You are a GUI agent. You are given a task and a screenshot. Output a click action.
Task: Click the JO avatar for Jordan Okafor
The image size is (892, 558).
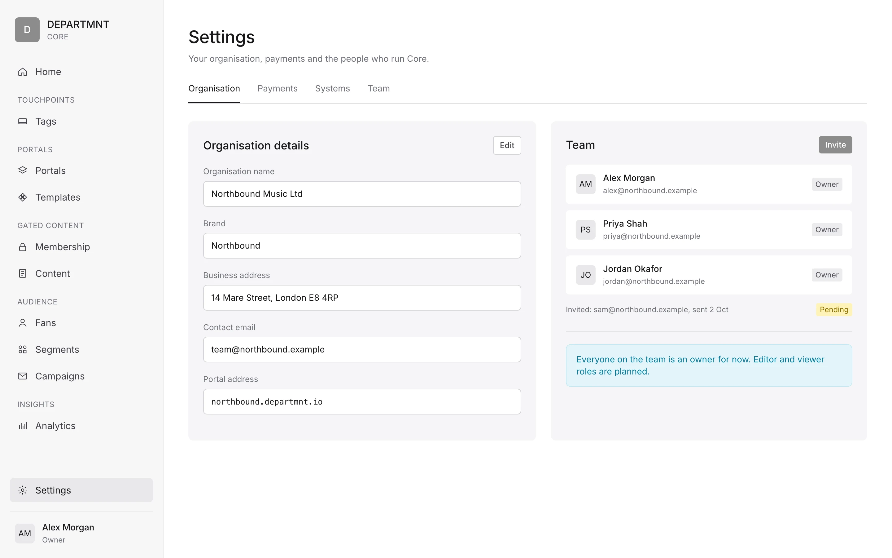click(585, 275)
